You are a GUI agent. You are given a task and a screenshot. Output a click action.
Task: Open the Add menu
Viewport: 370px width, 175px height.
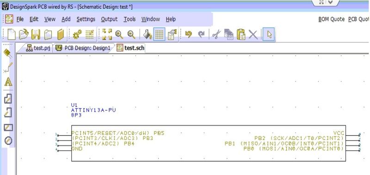[66, 19]
